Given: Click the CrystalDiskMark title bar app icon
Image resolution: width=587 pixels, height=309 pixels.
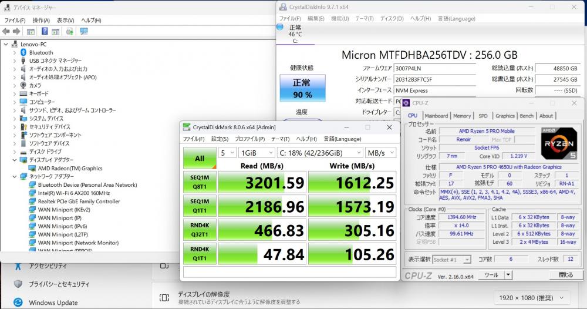Looking at the screenshot, I should 186,127.
